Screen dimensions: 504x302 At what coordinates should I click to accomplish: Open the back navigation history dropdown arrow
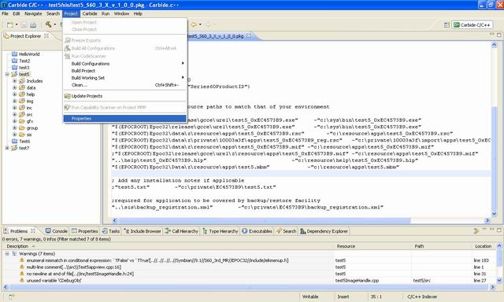point(200,24)
